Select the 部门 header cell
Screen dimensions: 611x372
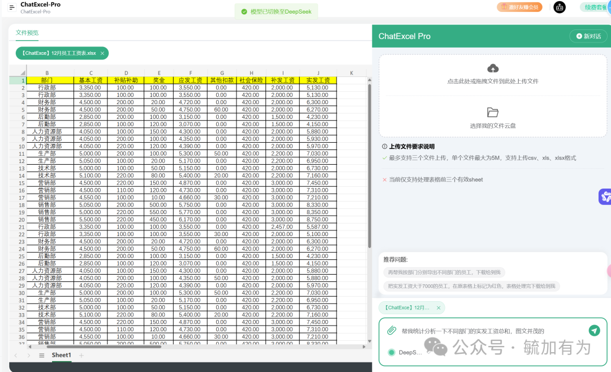47,80
